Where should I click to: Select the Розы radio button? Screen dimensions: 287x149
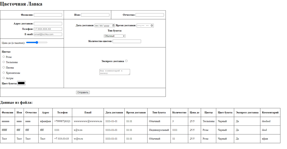pos(4,57)
